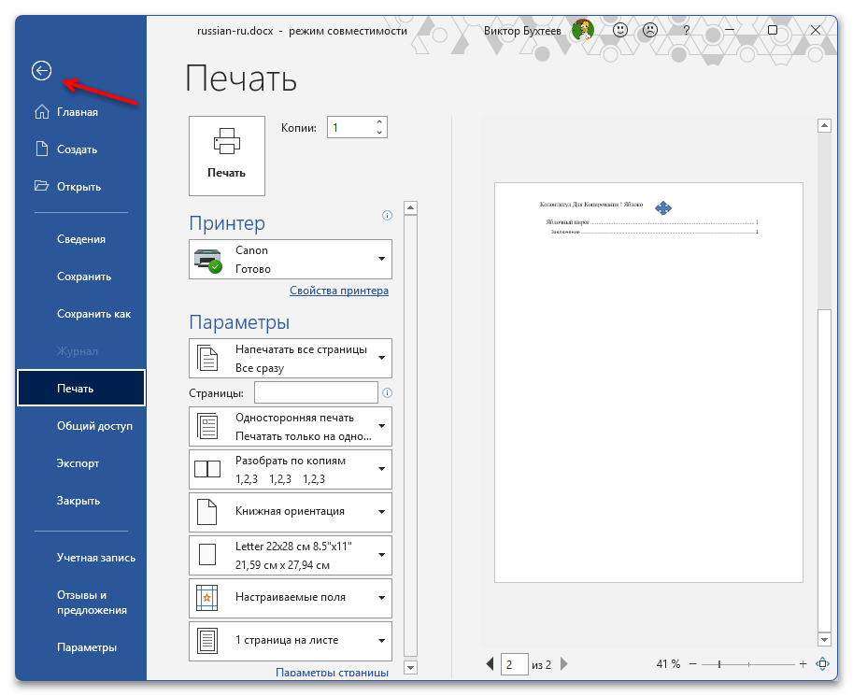Open 'Общий доступ' sharing page
Viewport: 853px width, 696px height.
[81, 426]
